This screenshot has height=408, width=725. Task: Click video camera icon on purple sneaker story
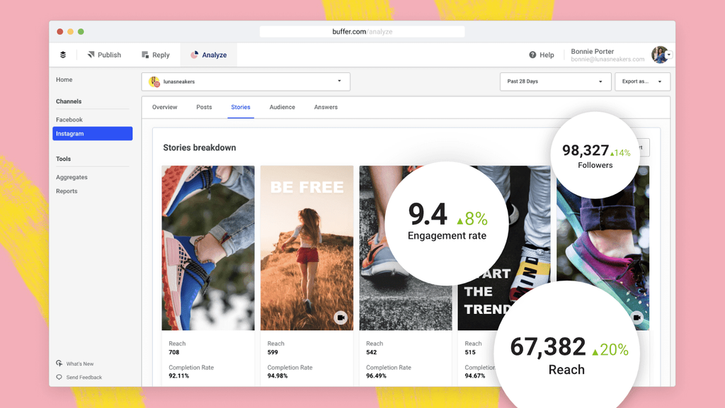pyautogui.click(x=637, y=317)
